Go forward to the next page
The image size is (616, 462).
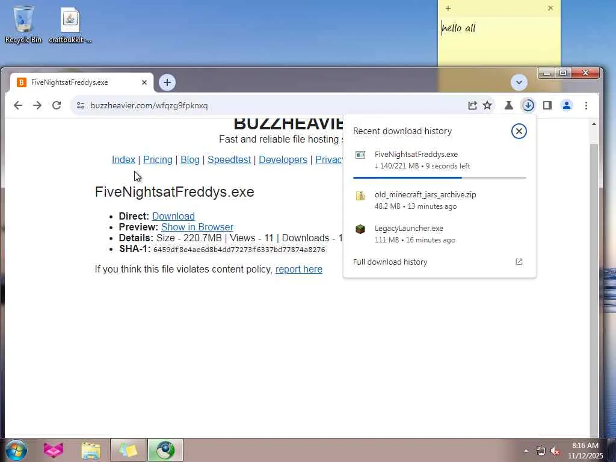click(37, 105)
